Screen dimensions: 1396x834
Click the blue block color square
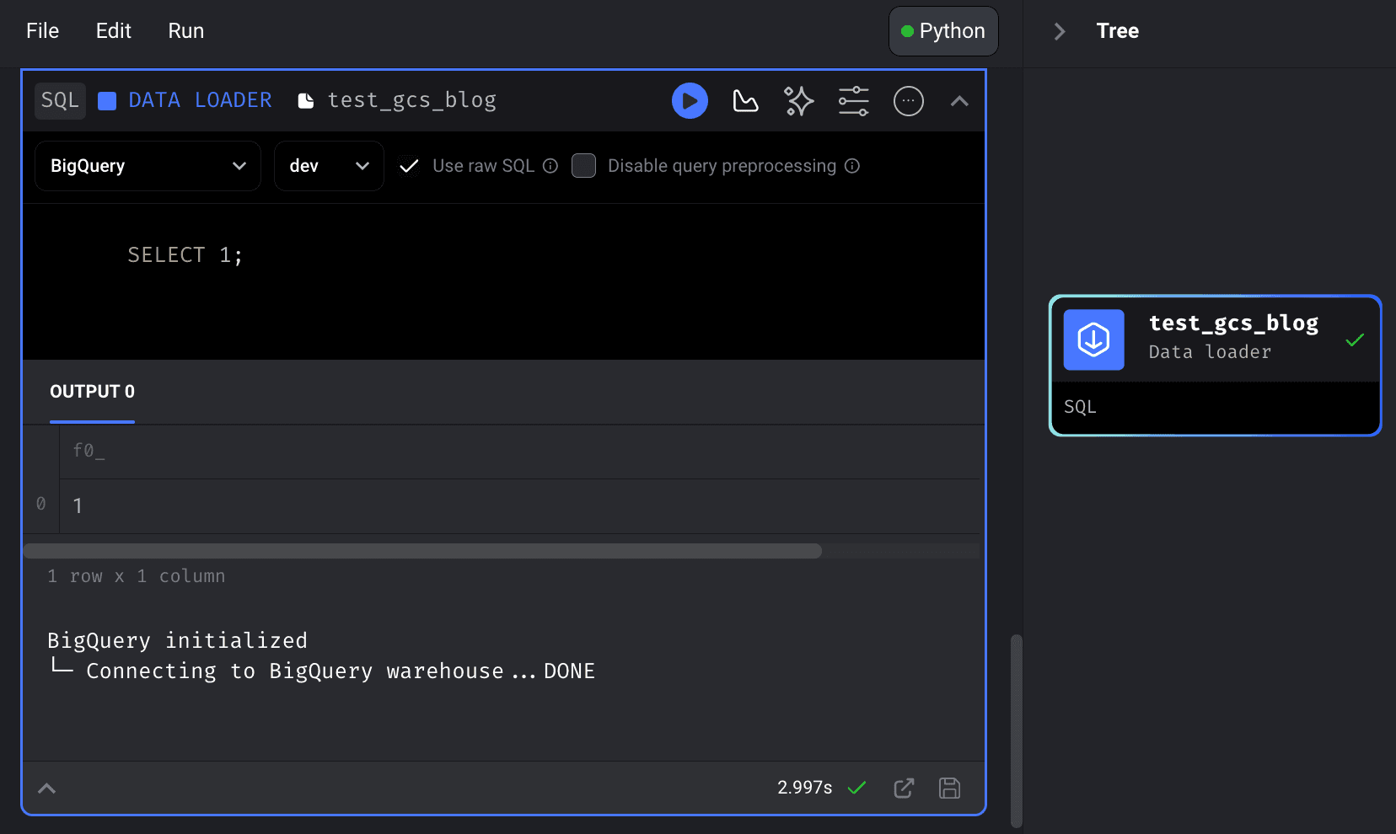point(107,101)
